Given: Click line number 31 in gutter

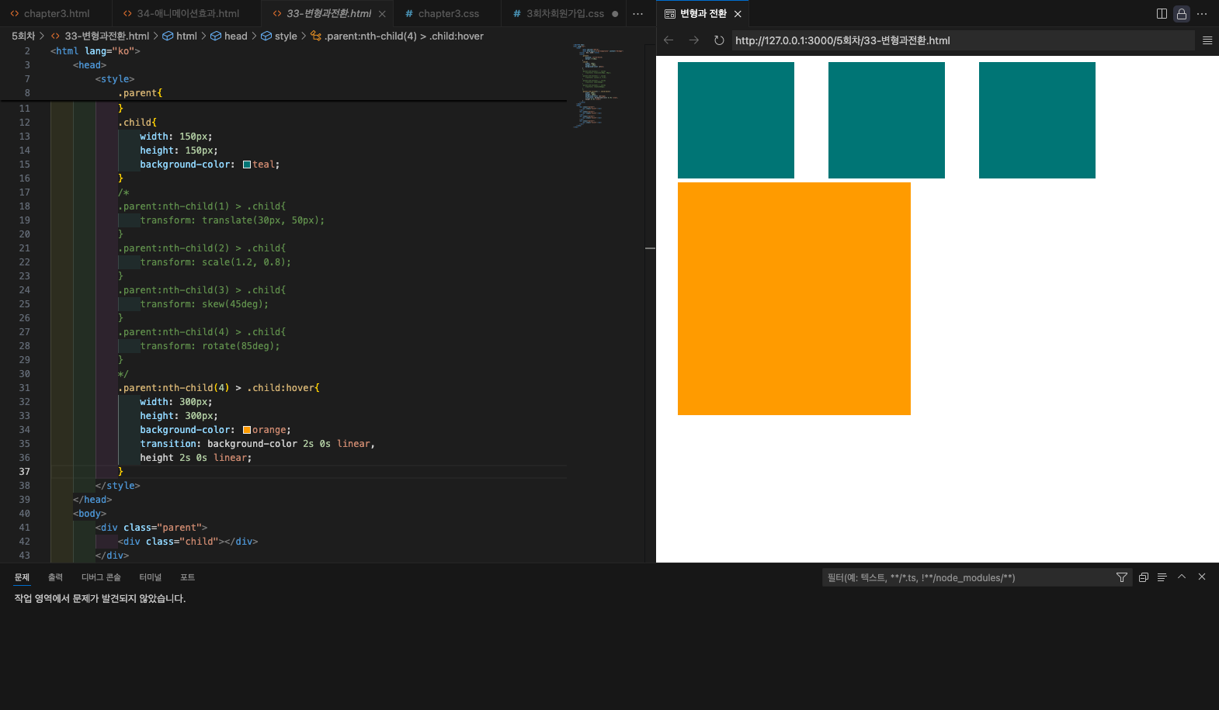Looking at the screenshot, I should (x=24, y=388).
